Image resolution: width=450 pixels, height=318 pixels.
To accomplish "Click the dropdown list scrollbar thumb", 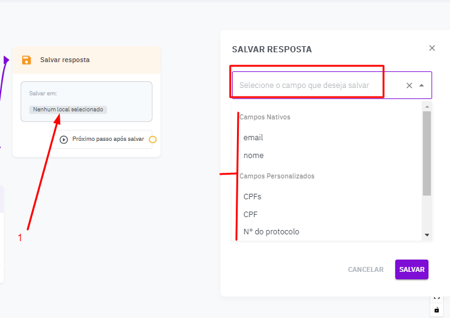I will (x=427, y=153).
